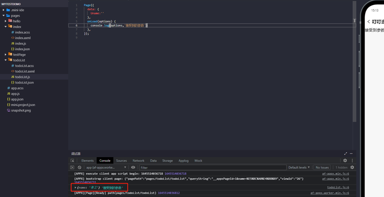Click the image icon of snapshot.png
Image resolution: width=384 pixels, height=197 pixels.
8,110
